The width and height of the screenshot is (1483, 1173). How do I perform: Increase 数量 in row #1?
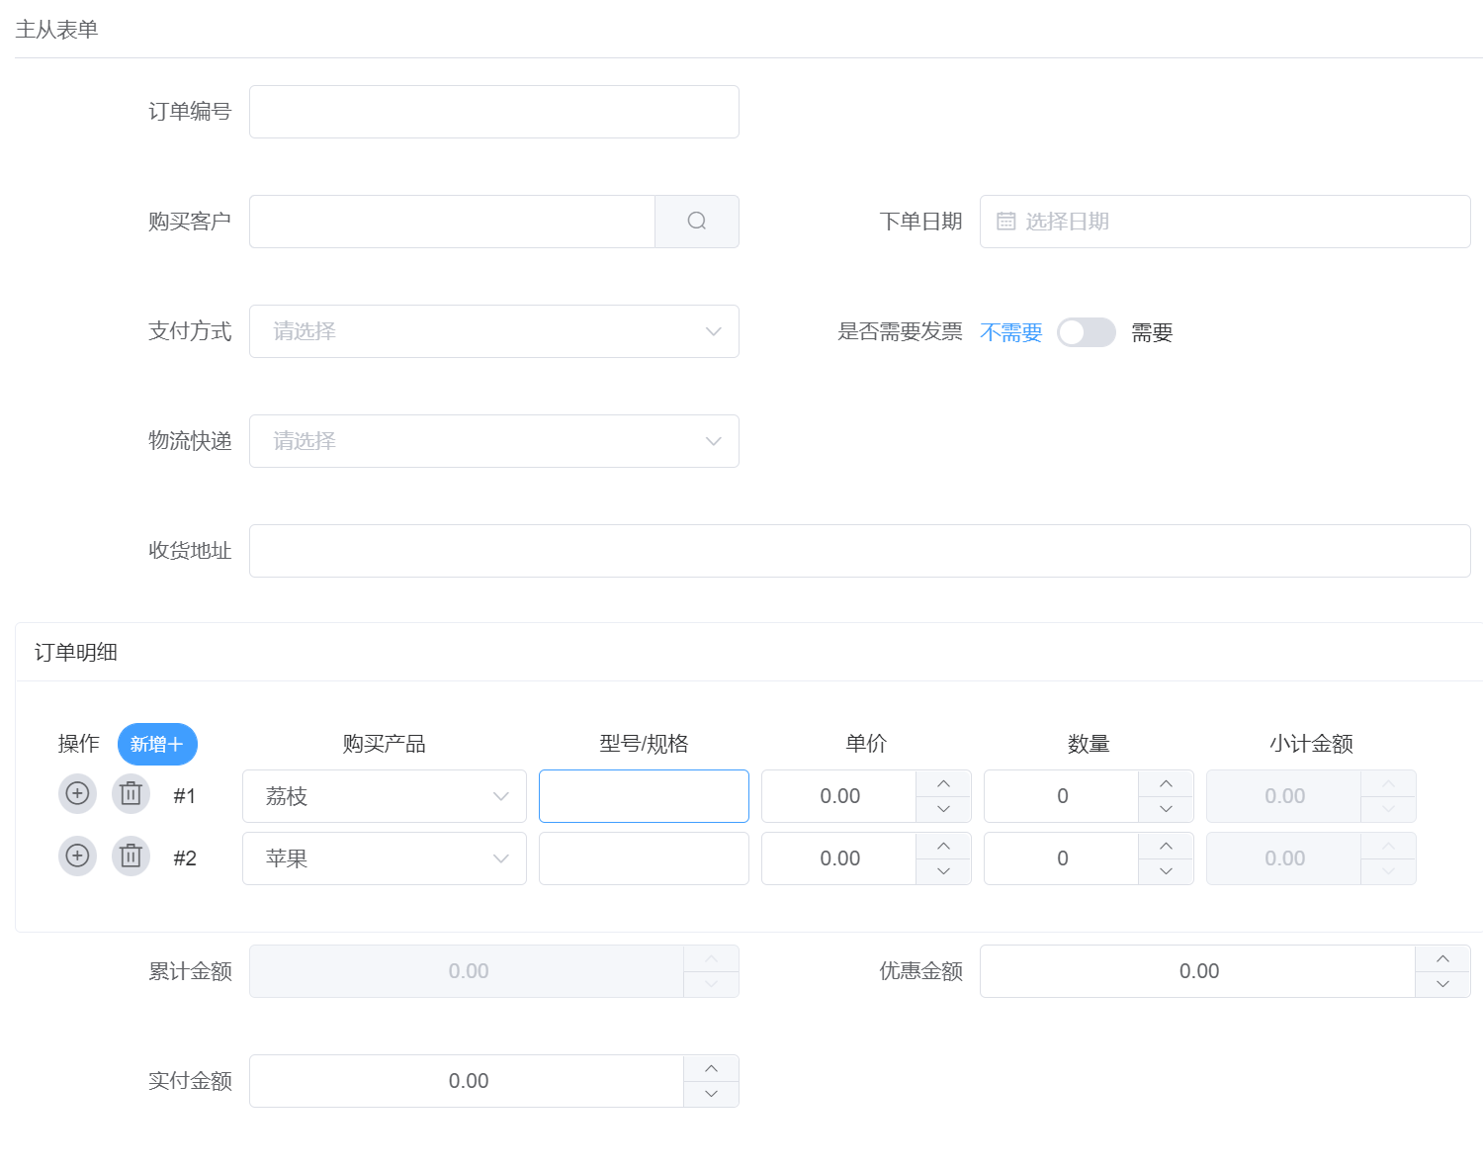click(1166, 783)
